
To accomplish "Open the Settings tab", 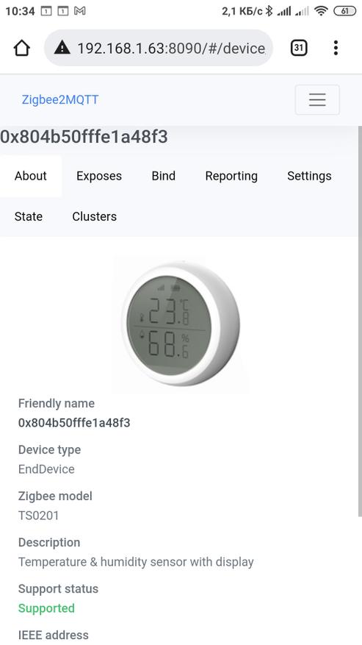I will click(x=309, y=176).
